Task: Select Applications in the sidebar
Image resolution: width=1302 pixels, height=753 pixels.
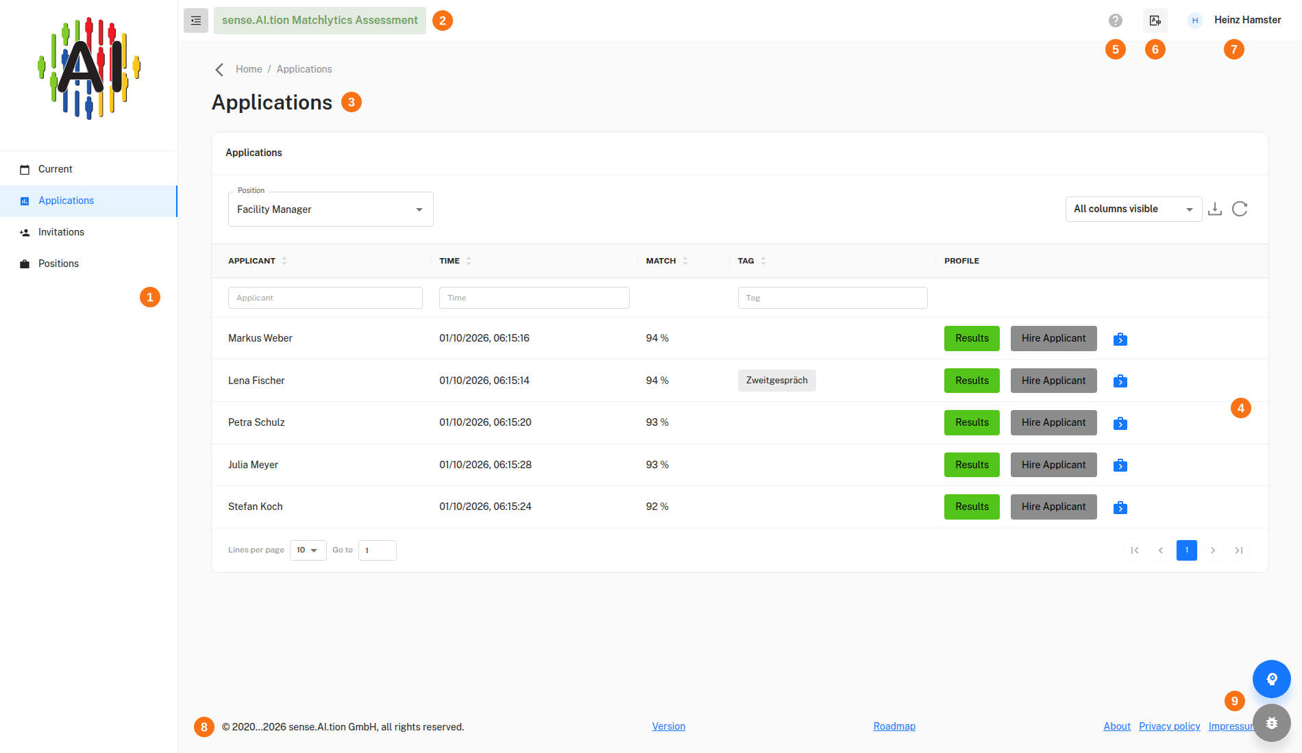Action: pyautogui.click(x=88, y=201)
